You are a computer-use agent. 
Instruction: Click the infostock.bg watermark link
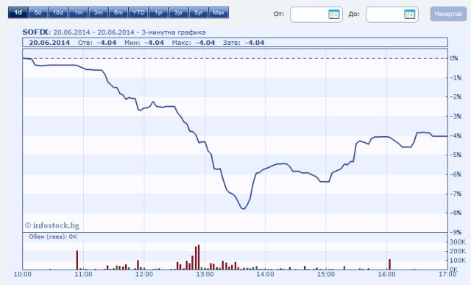[x=52, y=225]
